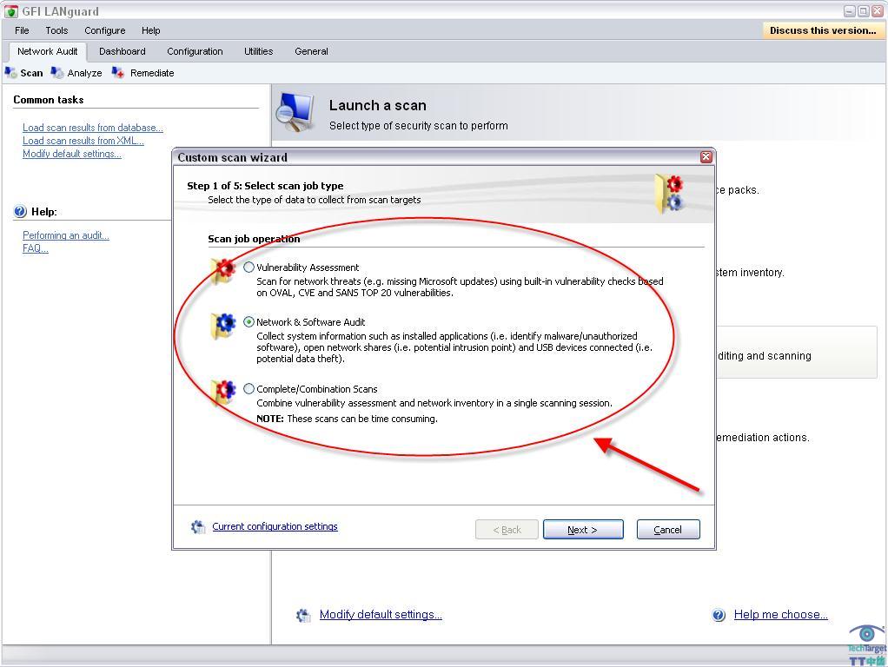Image resolution: width=888 pixels, height=667 pixels.
Task: Click the blue Help question mark icon
Action: click(20, 211)
